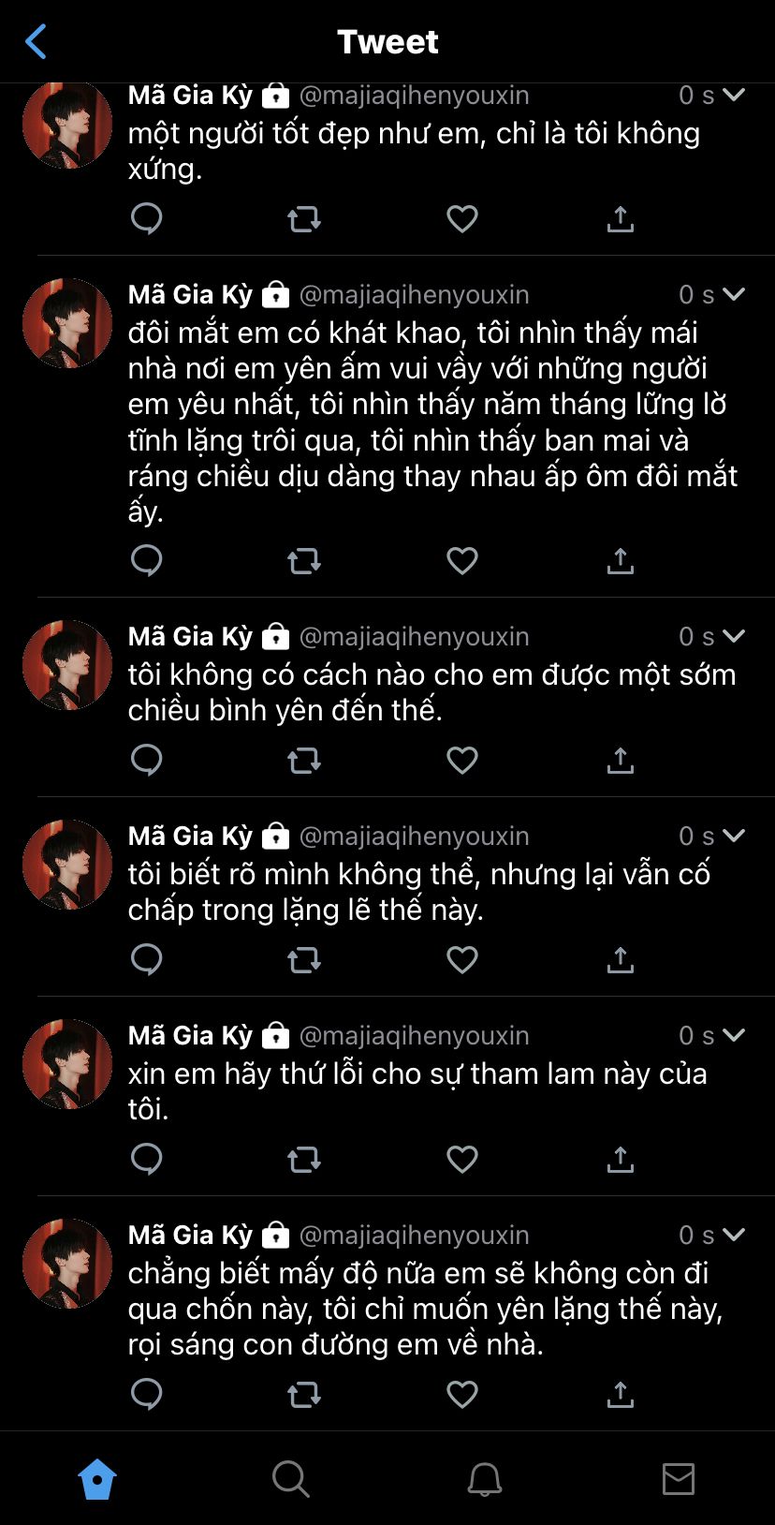Open the Search tab in bottom bar
The height and width of the screenshot is (1525, 775).
point(290,1480)
